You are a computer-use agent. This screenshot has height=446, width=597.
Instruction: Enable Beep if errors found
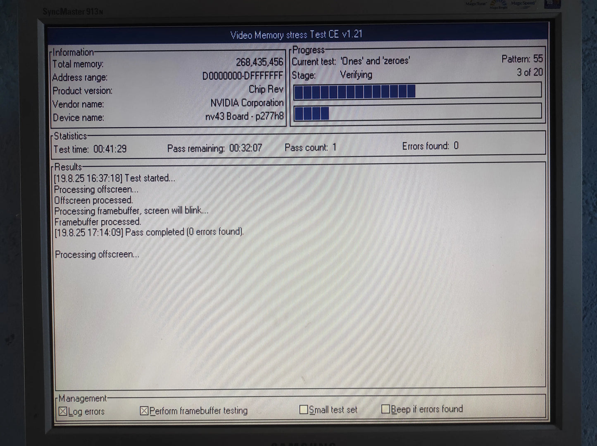pyautogui.click(x=385, y=409)
